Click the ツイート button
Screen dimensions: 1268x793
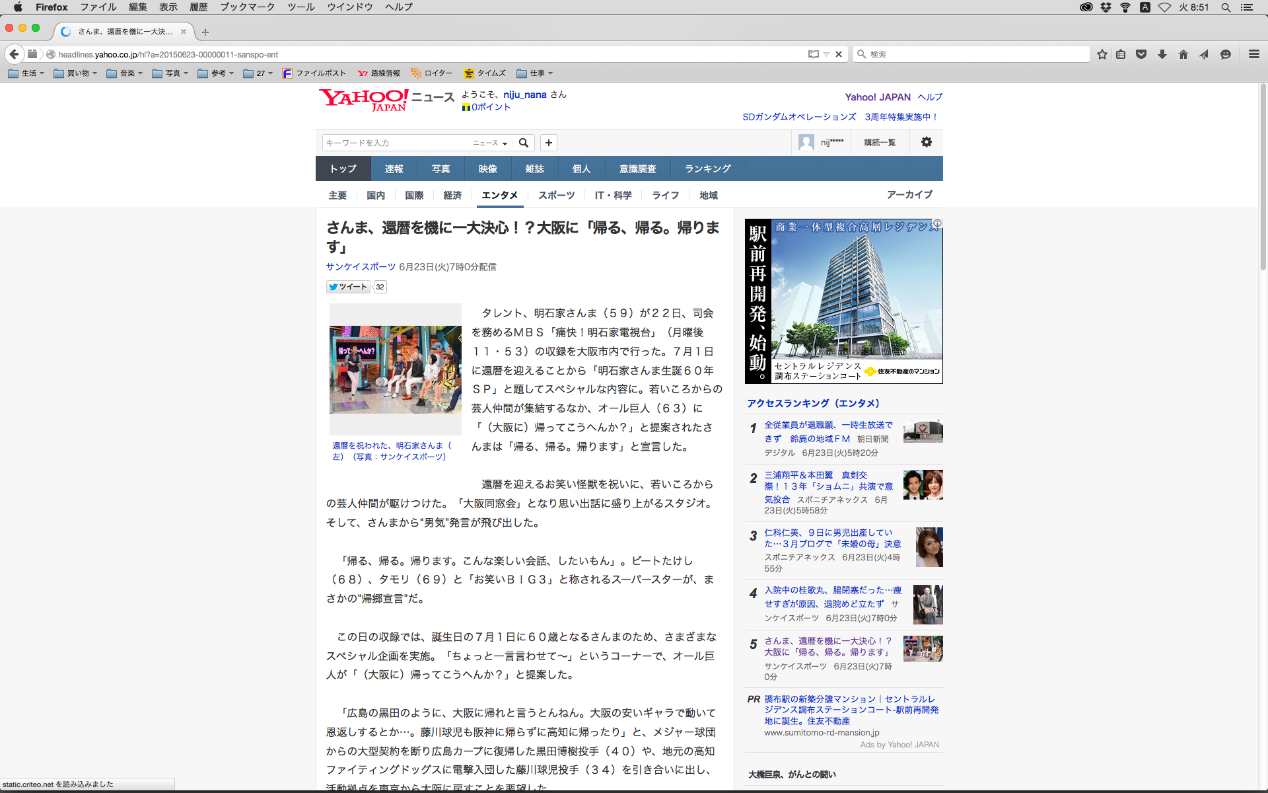pos(348,287)
